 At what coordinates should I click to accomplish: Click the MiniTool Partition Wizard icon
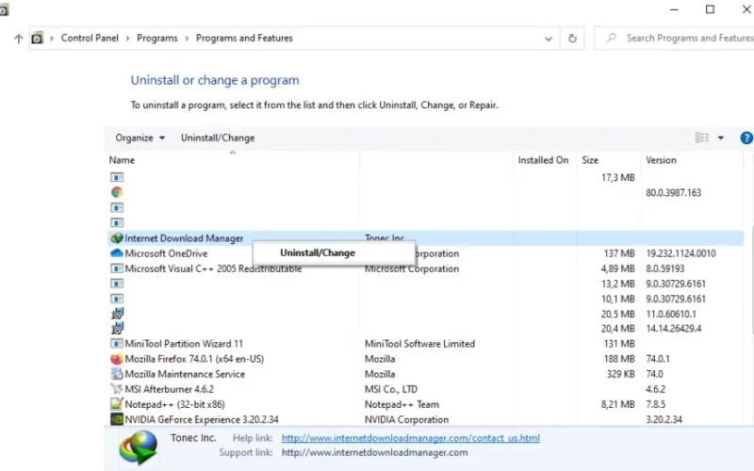point(116,344)
